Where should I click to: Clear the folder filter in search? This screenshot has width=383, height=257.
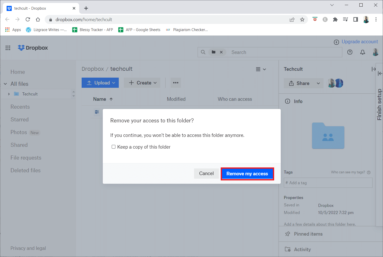point(221,52)
